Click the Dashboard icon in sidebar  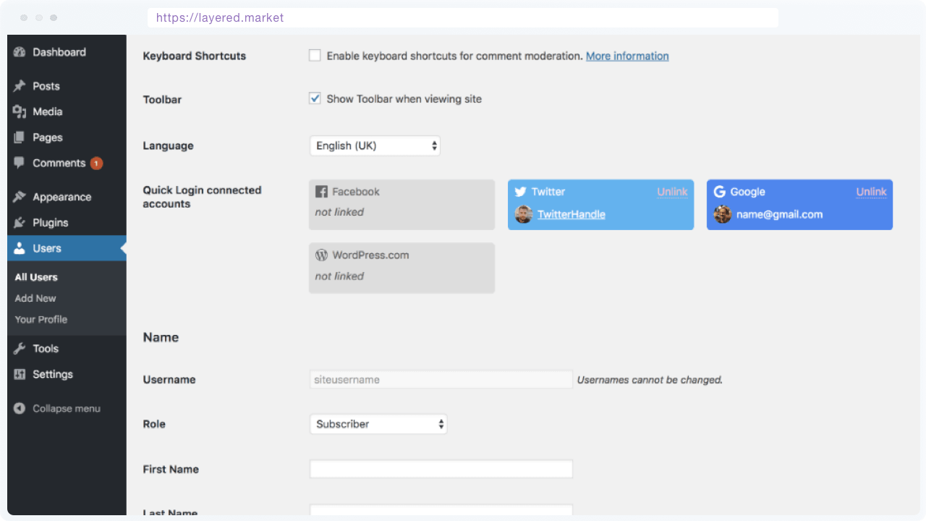[19, 51]
